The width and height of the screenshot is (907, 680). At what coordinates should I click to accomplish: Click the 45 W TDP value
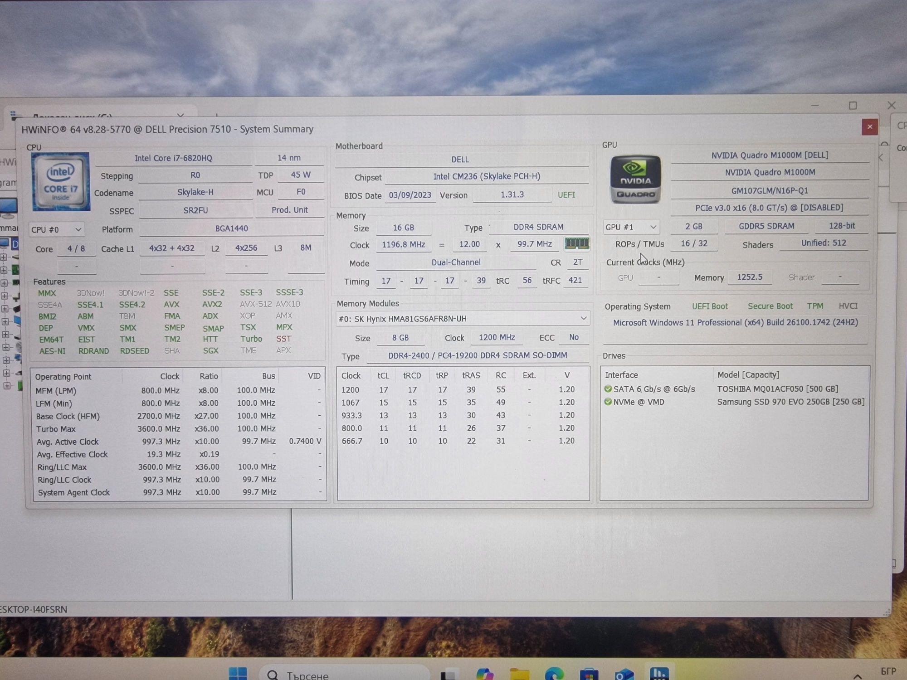(301, 175)
